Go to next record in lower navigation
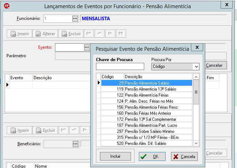The width and height of the screenshot is (237, 168). pos(85,130)
